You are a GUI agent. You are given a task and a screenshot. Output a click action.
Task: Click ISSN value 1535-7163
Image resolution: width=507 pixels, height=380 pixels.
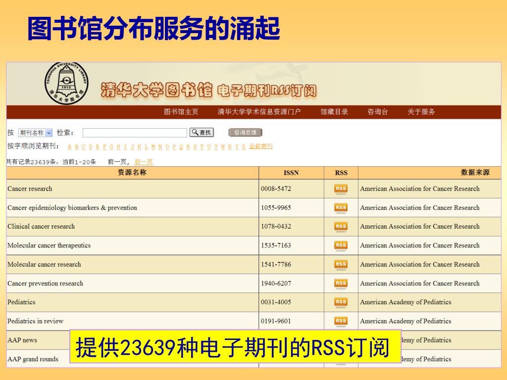[x=276, y=245]
